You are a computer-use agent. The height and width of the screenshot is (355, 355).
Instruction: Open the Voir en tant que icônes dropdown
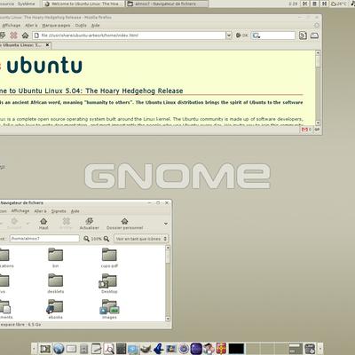pyautogui.click(x=141, y=239)
